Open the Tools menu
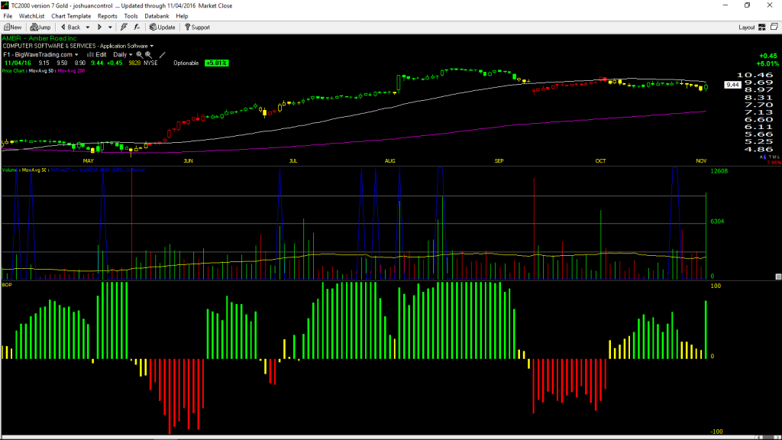The height and width of the screenshot is (440, 782). click(x=131, y=16)
